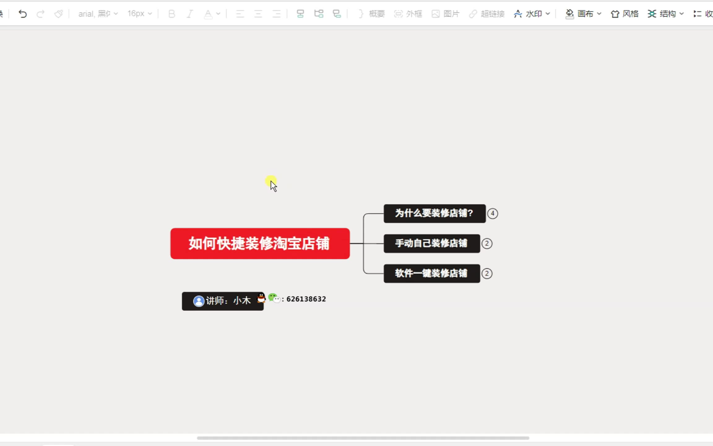The height and width of the screenshot is (446, 713).
Task: Select the central topic 如何快捷装修淘宝店铺
Action: point(260,244)
